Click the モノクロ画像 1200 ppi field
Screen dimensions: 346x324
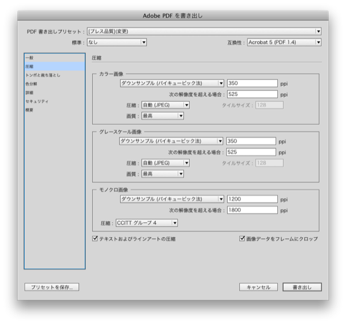coord(253,199)
